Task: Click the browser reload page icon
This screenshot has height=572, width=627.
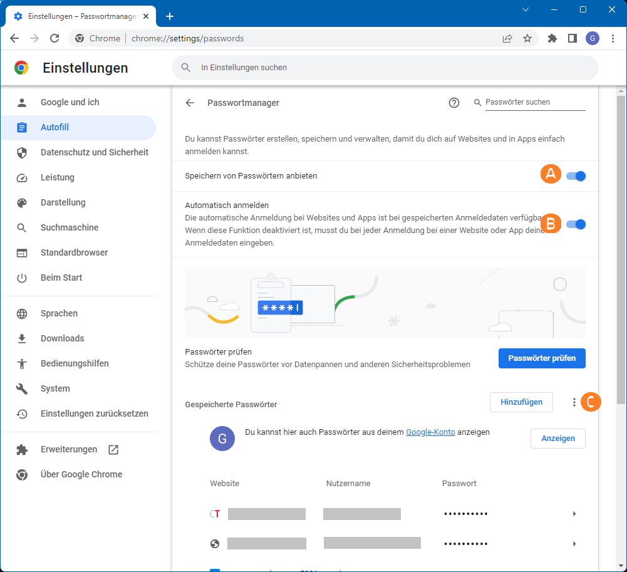Action: click(x=54, y=38)
